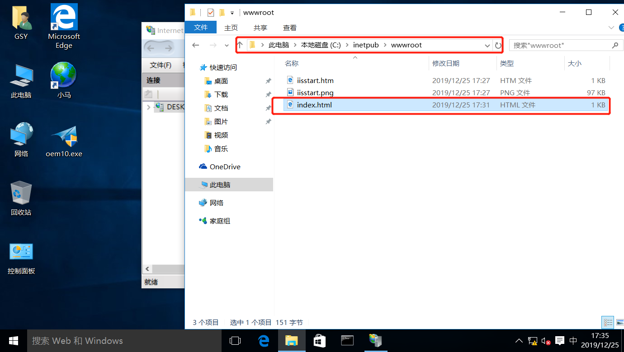
Task: Open the 主页 ribbon tab
Action: 231,28
